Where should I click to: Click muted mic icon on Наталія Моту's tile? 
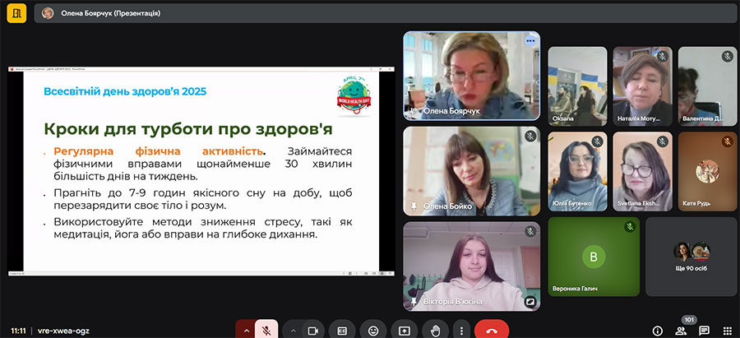pyautogui.click(x=662, y=57)
